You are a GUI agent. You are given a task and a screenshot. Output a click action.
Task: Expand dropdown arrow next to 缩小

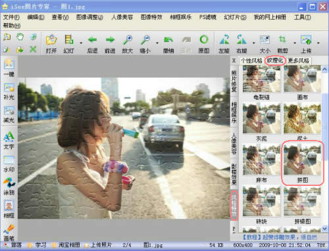(x=157, y=43)
